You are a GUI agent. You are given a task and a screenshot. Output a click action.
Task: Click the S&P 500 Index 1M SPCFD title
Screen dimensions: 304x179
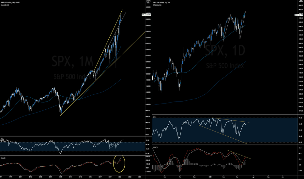click(10, 3)
